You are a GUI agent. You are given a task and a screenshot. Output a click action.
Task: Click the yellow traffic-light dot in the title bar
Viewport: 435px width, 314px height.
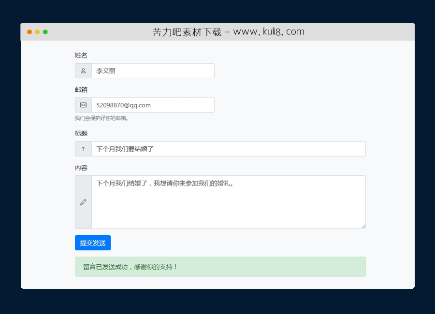37,31
